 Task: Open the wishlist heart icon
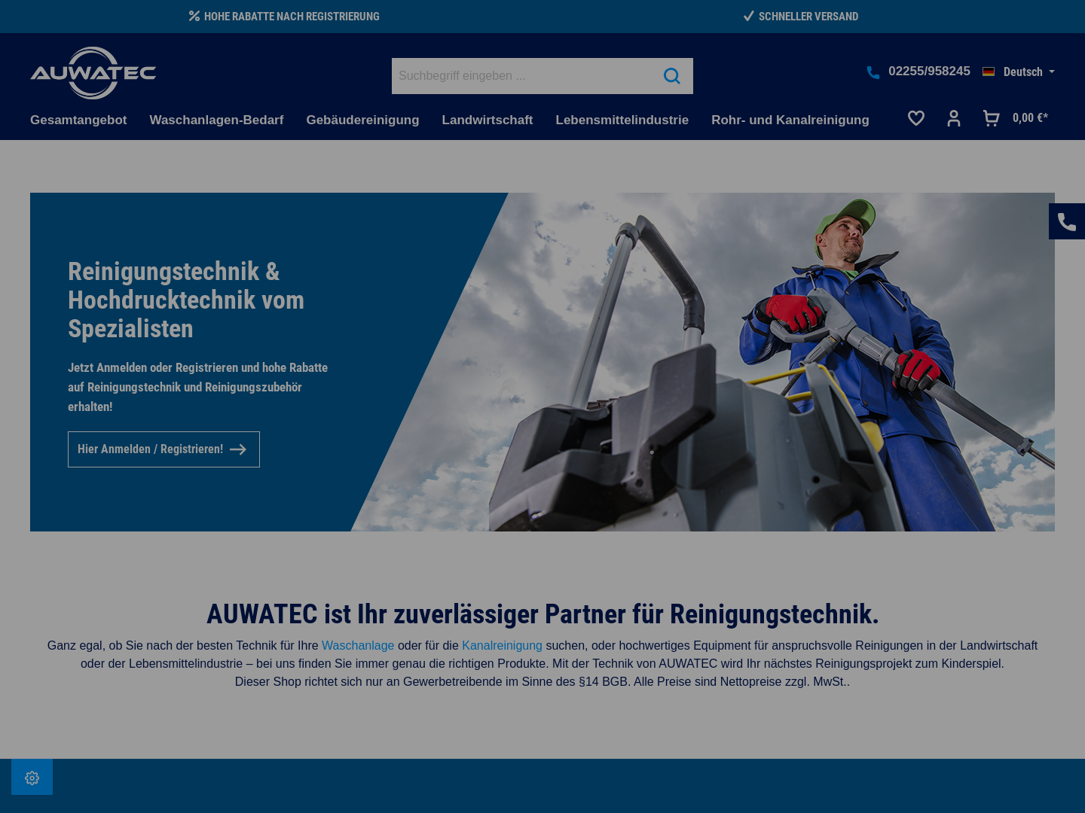click(916, 118)
